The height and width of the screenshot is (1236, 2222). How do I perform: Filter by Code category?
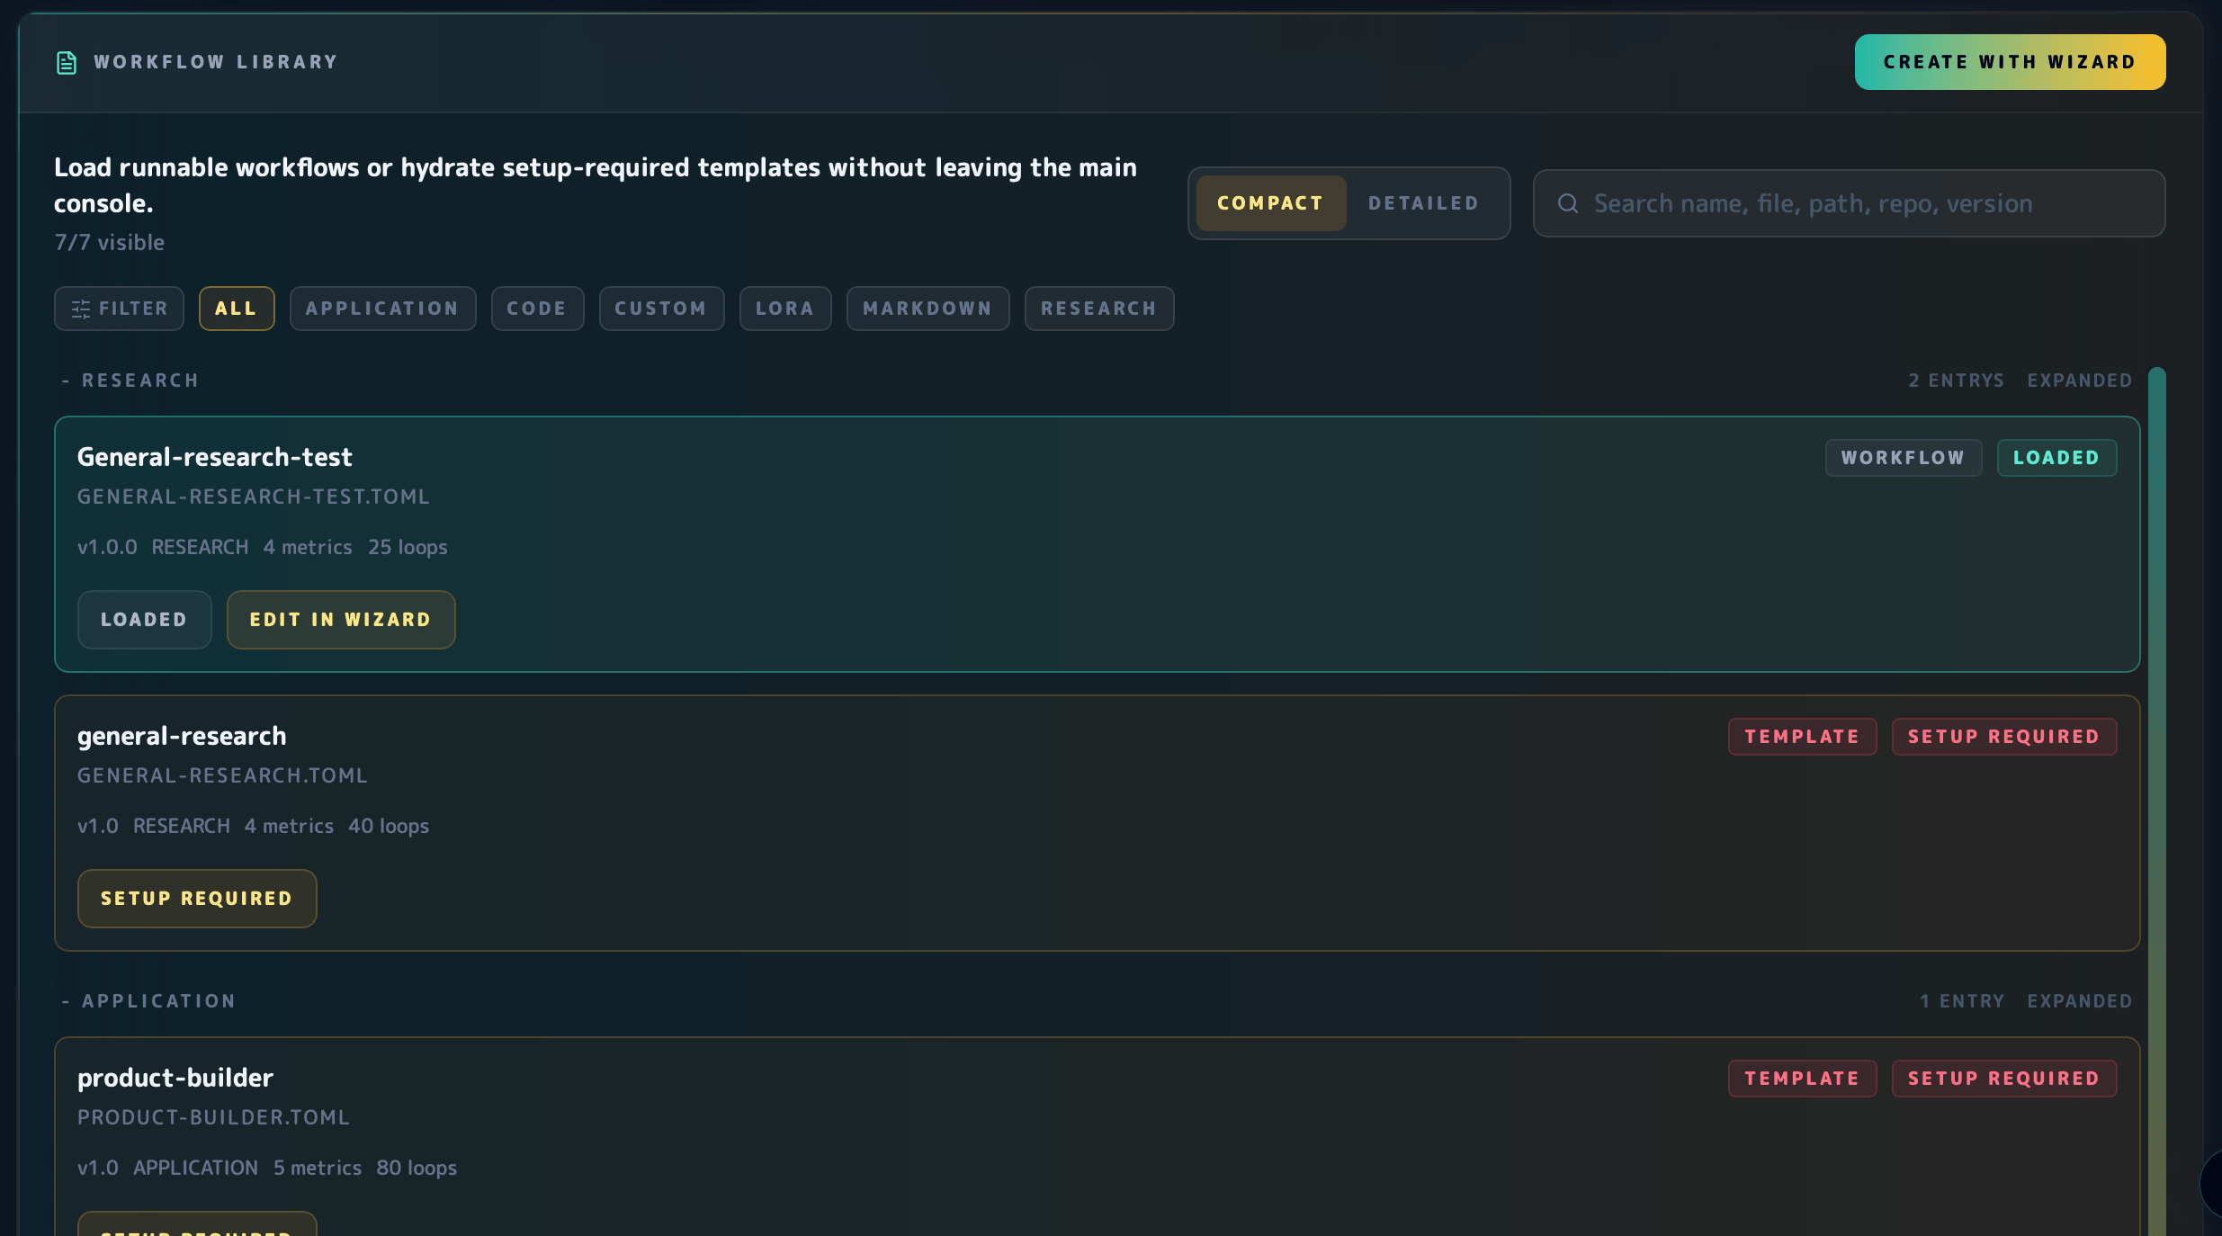[x=537, y=309]
